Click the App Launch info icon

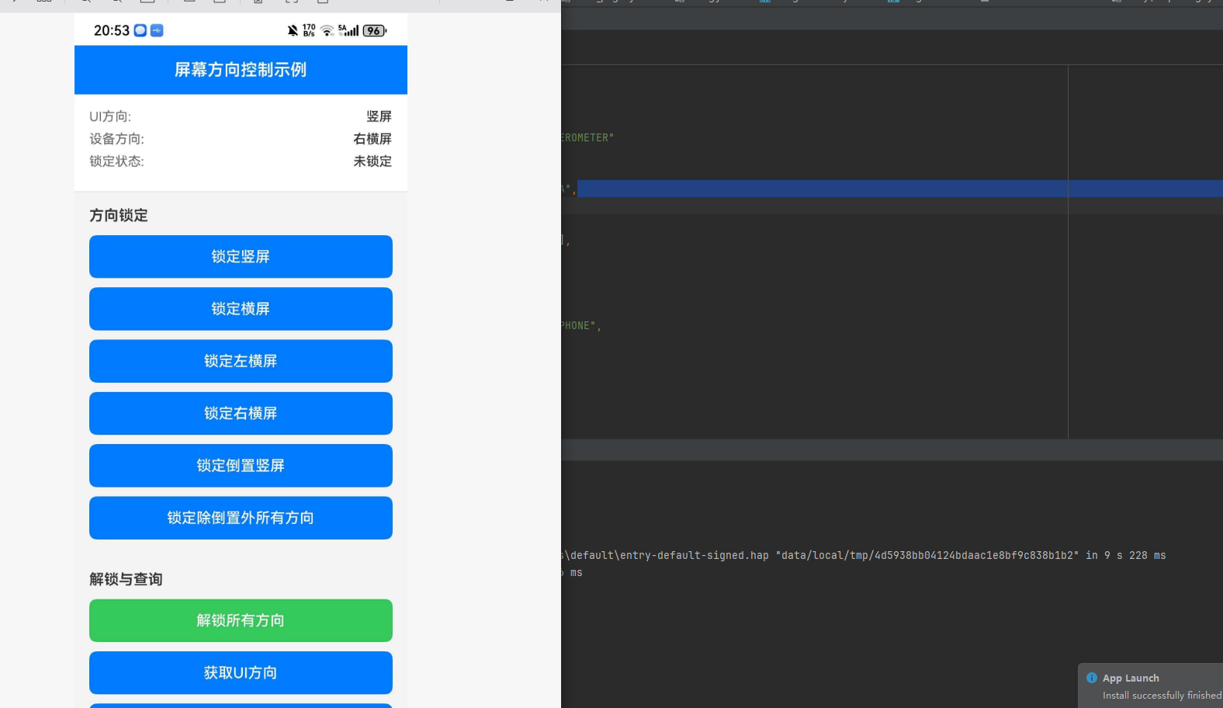pyautogui.click(x=1092, y=678)
